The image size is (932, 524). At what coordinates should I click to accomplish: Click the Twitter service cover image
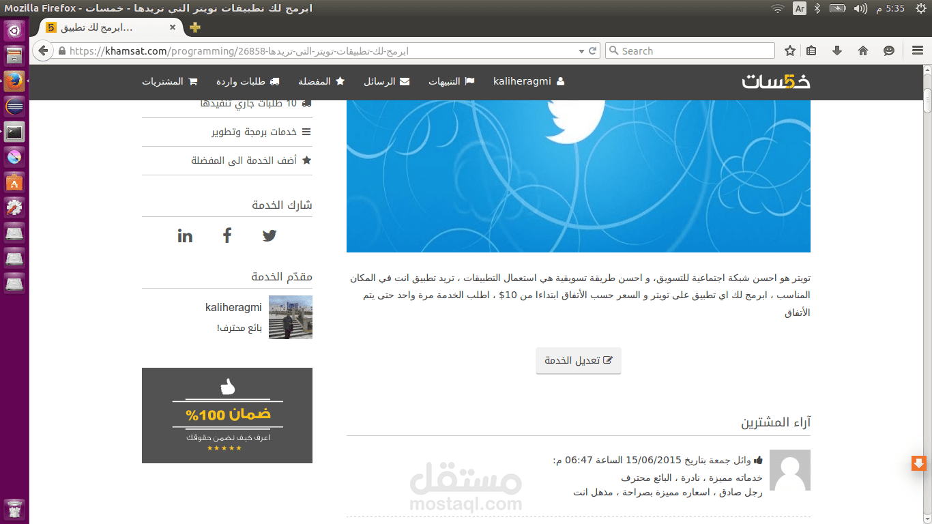coord(579,176)
